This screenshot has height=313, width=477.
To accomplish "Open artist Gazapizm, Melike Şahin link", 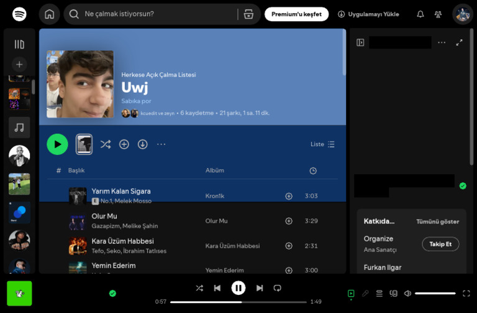I will [125, 226].
